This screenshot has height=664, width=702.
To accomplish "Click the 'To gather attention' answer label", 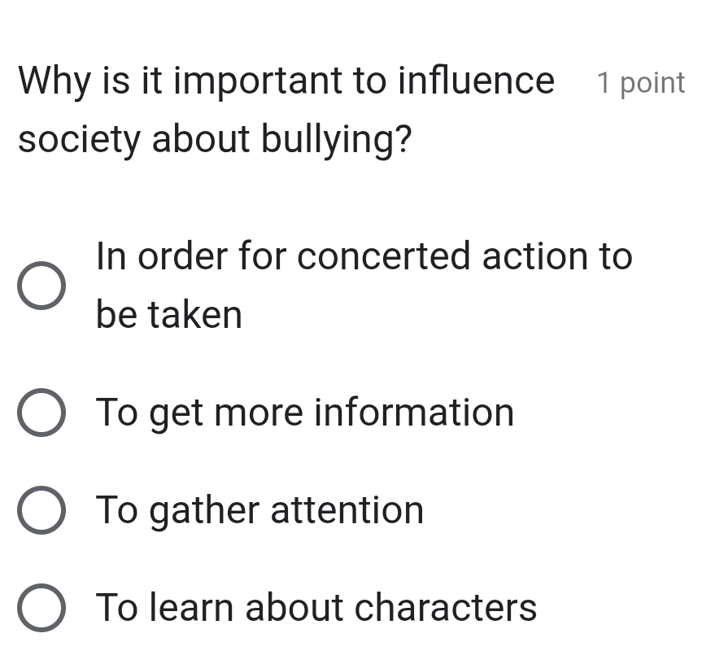I will point(259,511).
